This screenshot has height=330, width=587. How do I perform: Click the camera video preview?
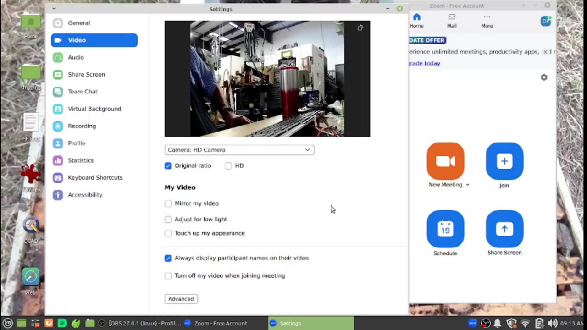267,78
